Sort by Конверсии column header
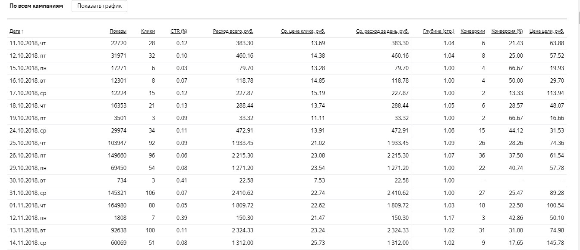This screenshot has width=580, height=250. coord(473,31)
